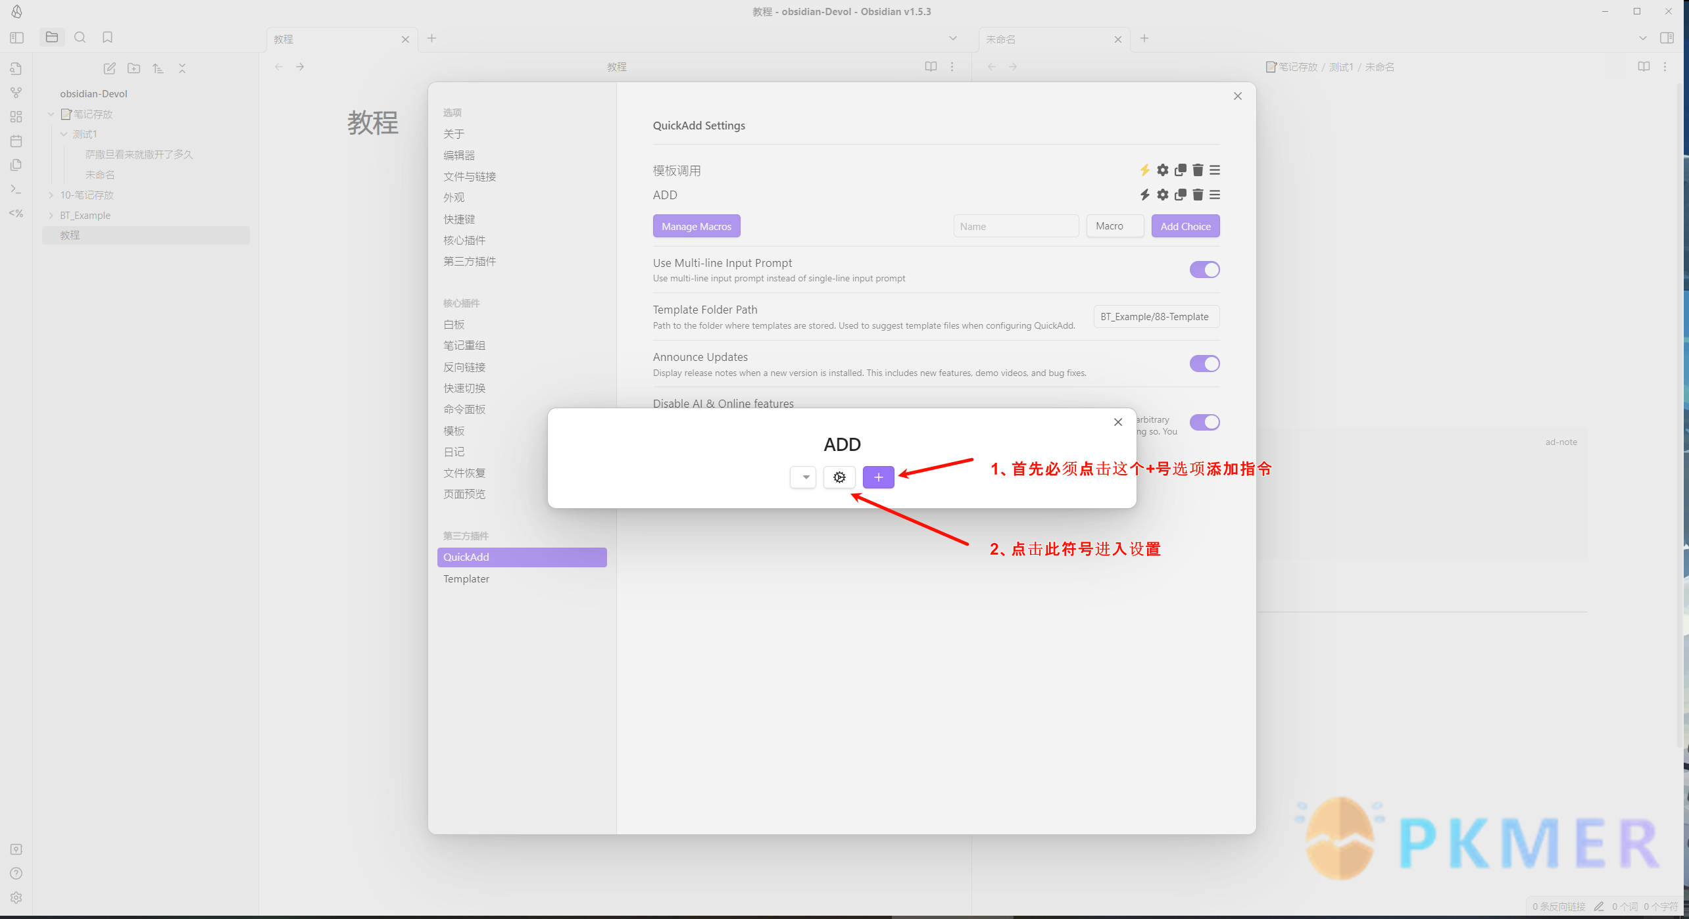Screen dimensions: 1689x919
Task: Show the file explorer panel
Action: [x=52, y=37]
